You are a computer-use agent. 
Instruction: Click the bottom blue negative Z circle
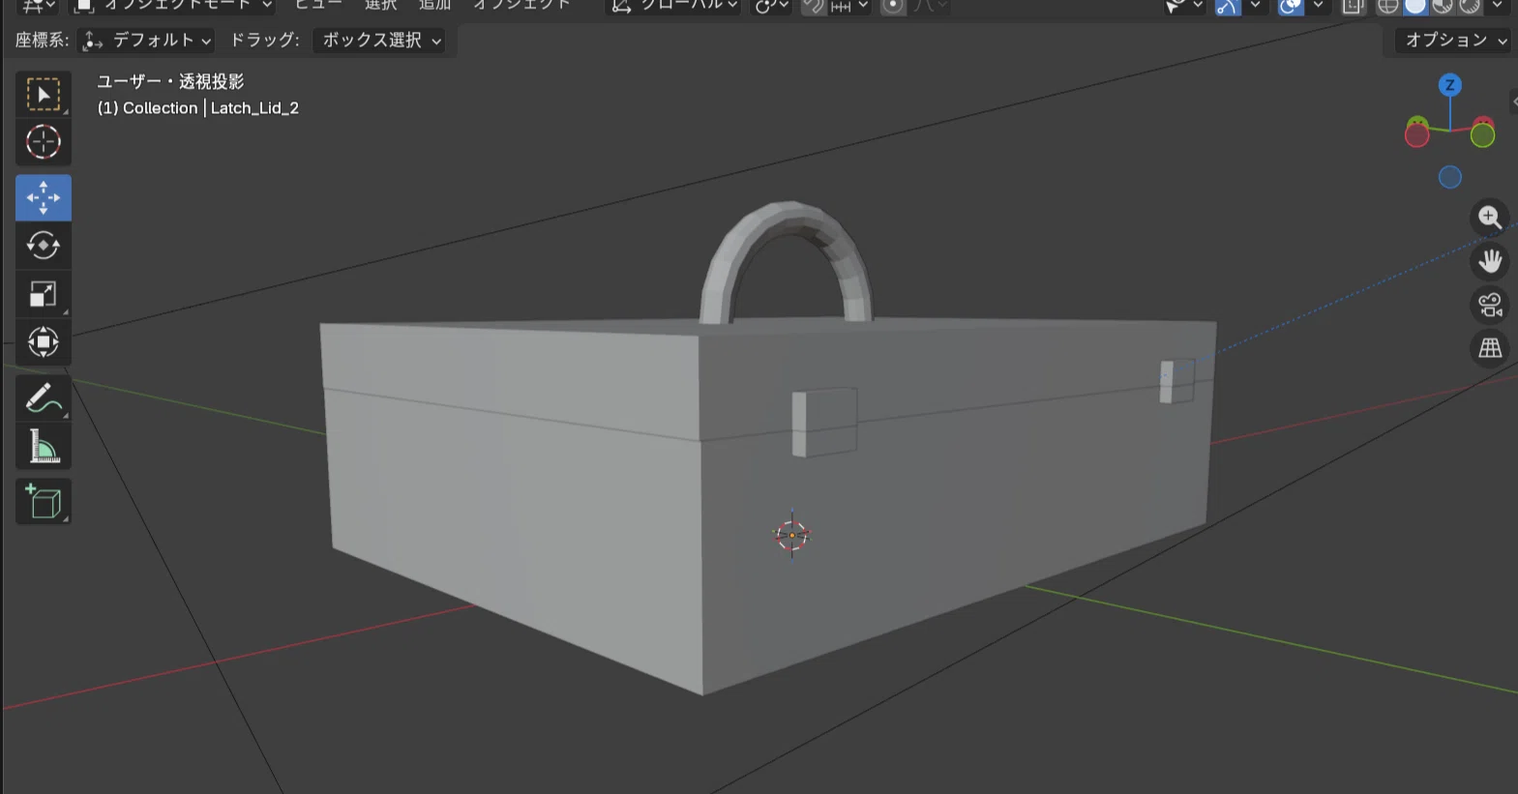point(1449,177)
